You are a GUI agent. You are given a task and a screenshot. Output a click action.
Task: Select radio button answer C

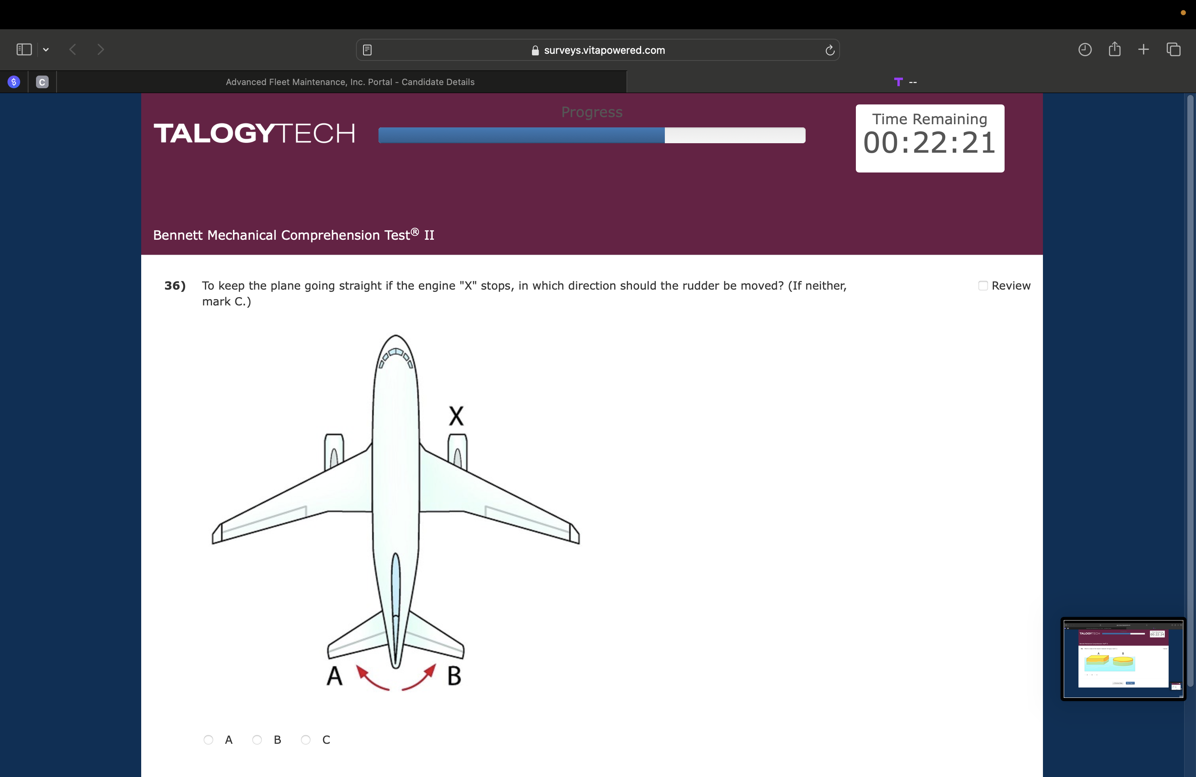306,739
